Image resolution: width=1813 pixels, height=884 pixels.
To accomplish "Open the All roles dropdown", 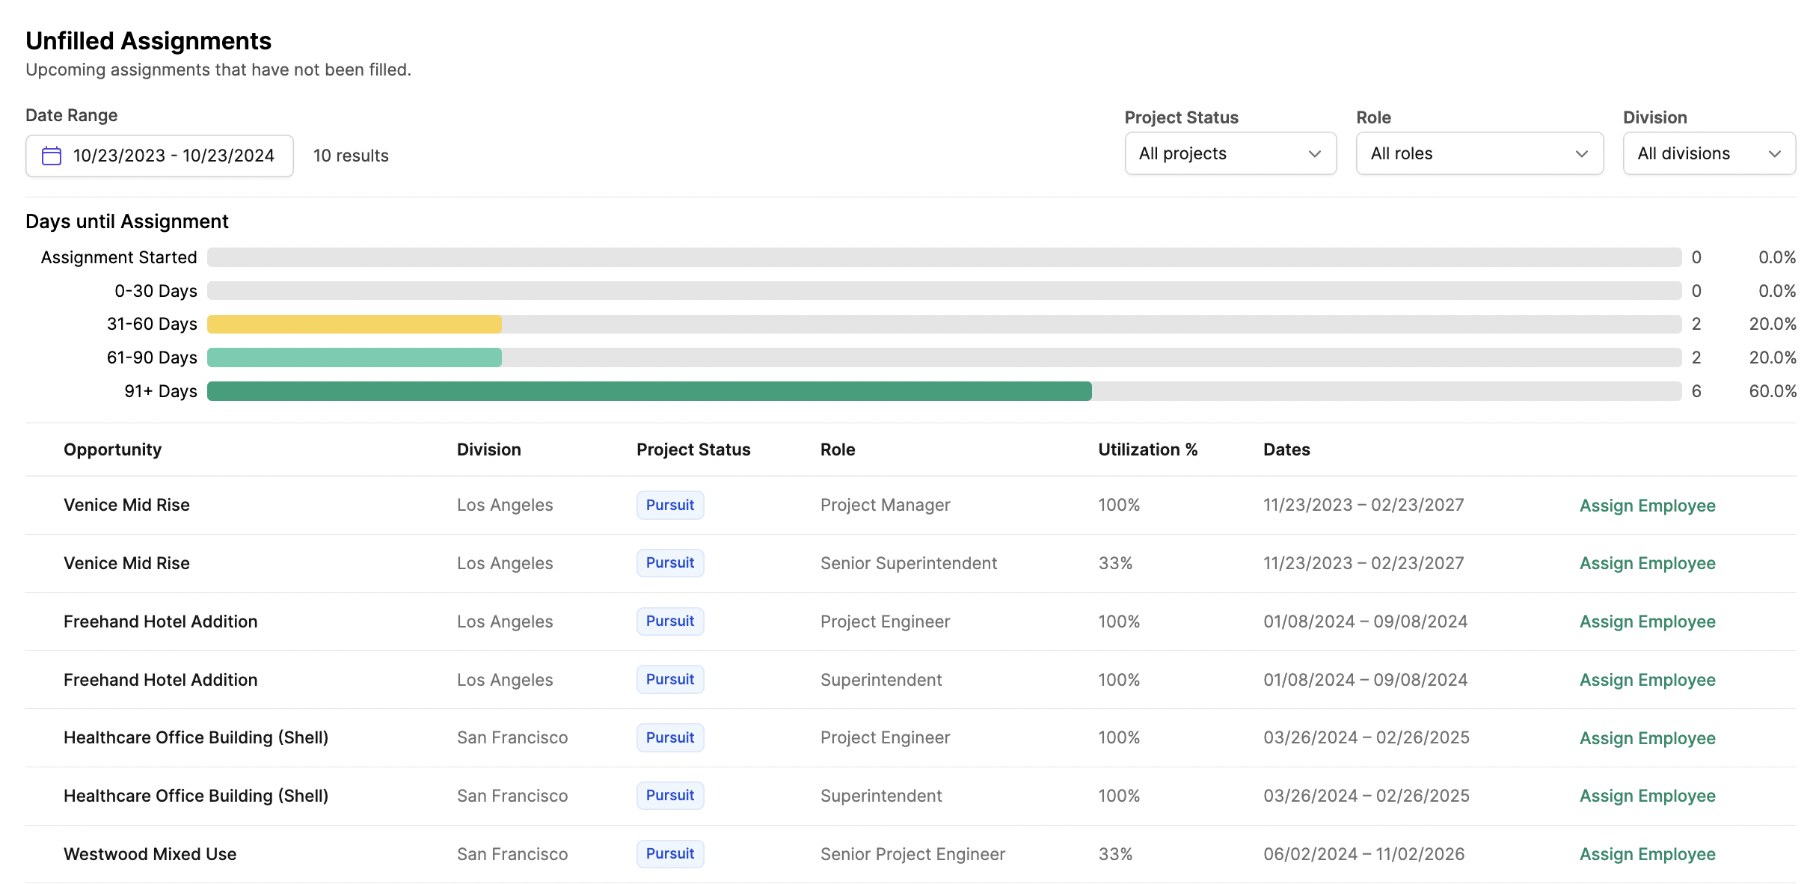I will (x=1479, y=153).
